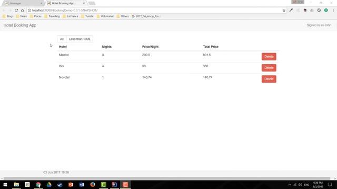337x189 pixels.
Task: Reload the page with the refresh icon
Action: (16, 10)
